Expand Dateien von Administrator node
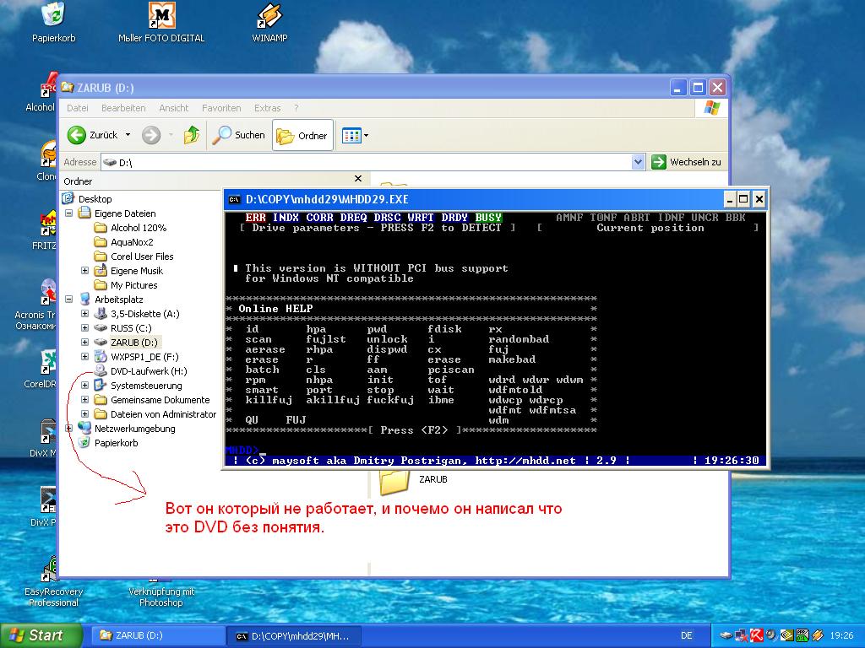Image resolution: width=865 pixels, height=648 pixels. pos(85,413)
